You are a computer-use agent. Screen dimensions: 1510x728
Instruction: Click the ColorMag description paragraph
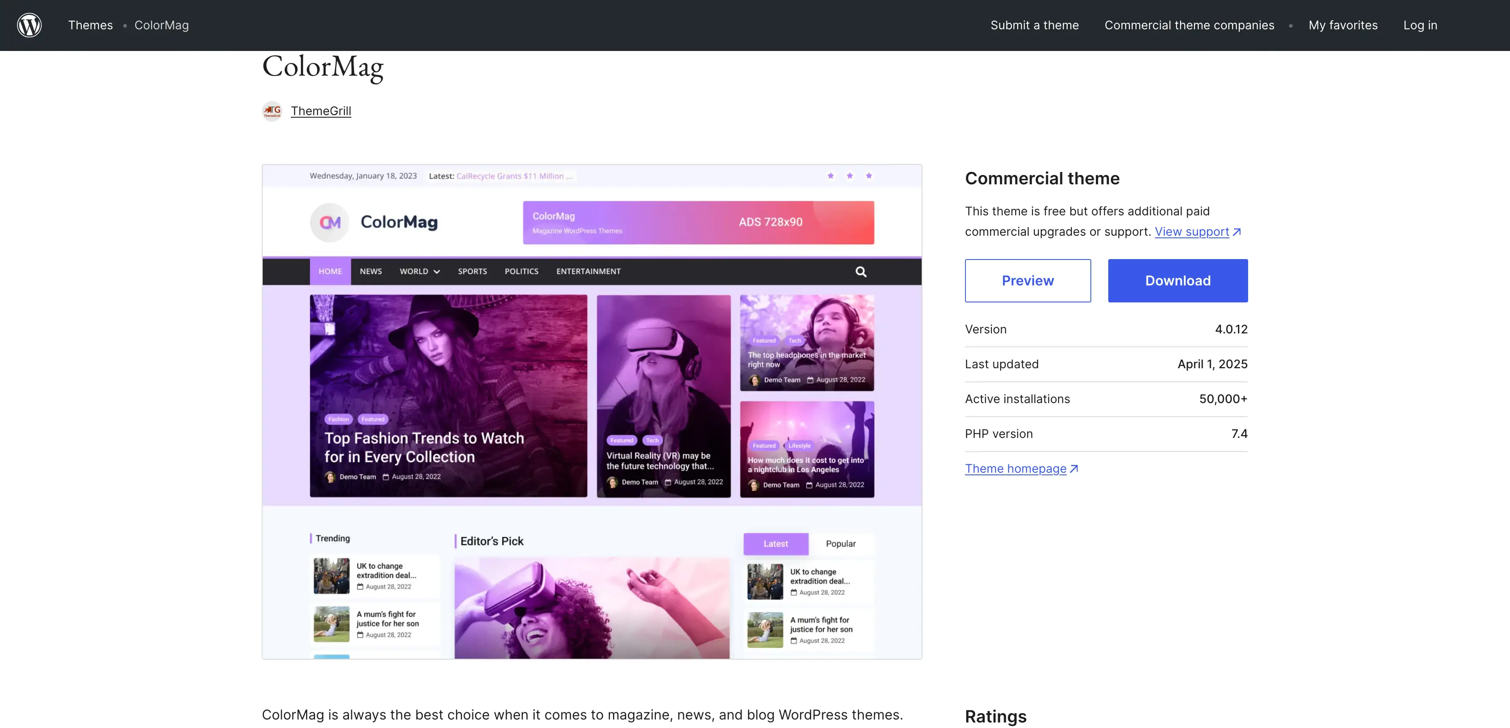(x=582, y=714)
